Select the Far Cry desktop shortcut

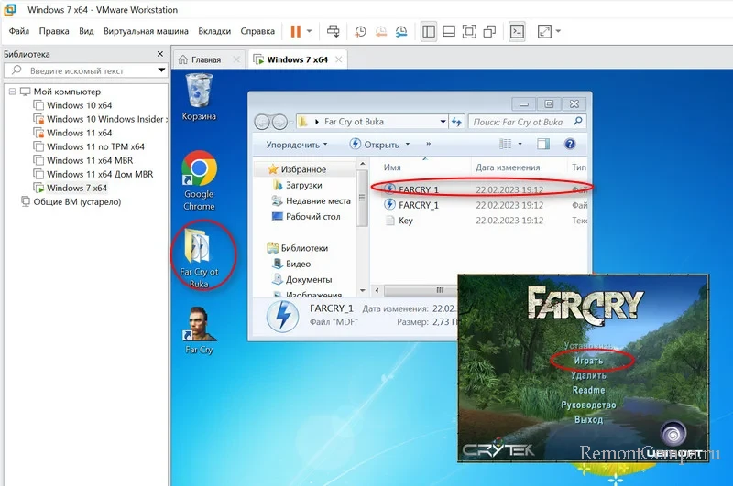pyautogui.click(x=199, y=330)
